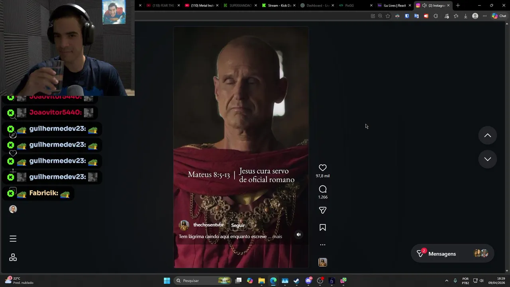The width and height of the screenshot is (510, 287).
Task: Switch to the Dashboard - Live tab
Action: [317, 6]
